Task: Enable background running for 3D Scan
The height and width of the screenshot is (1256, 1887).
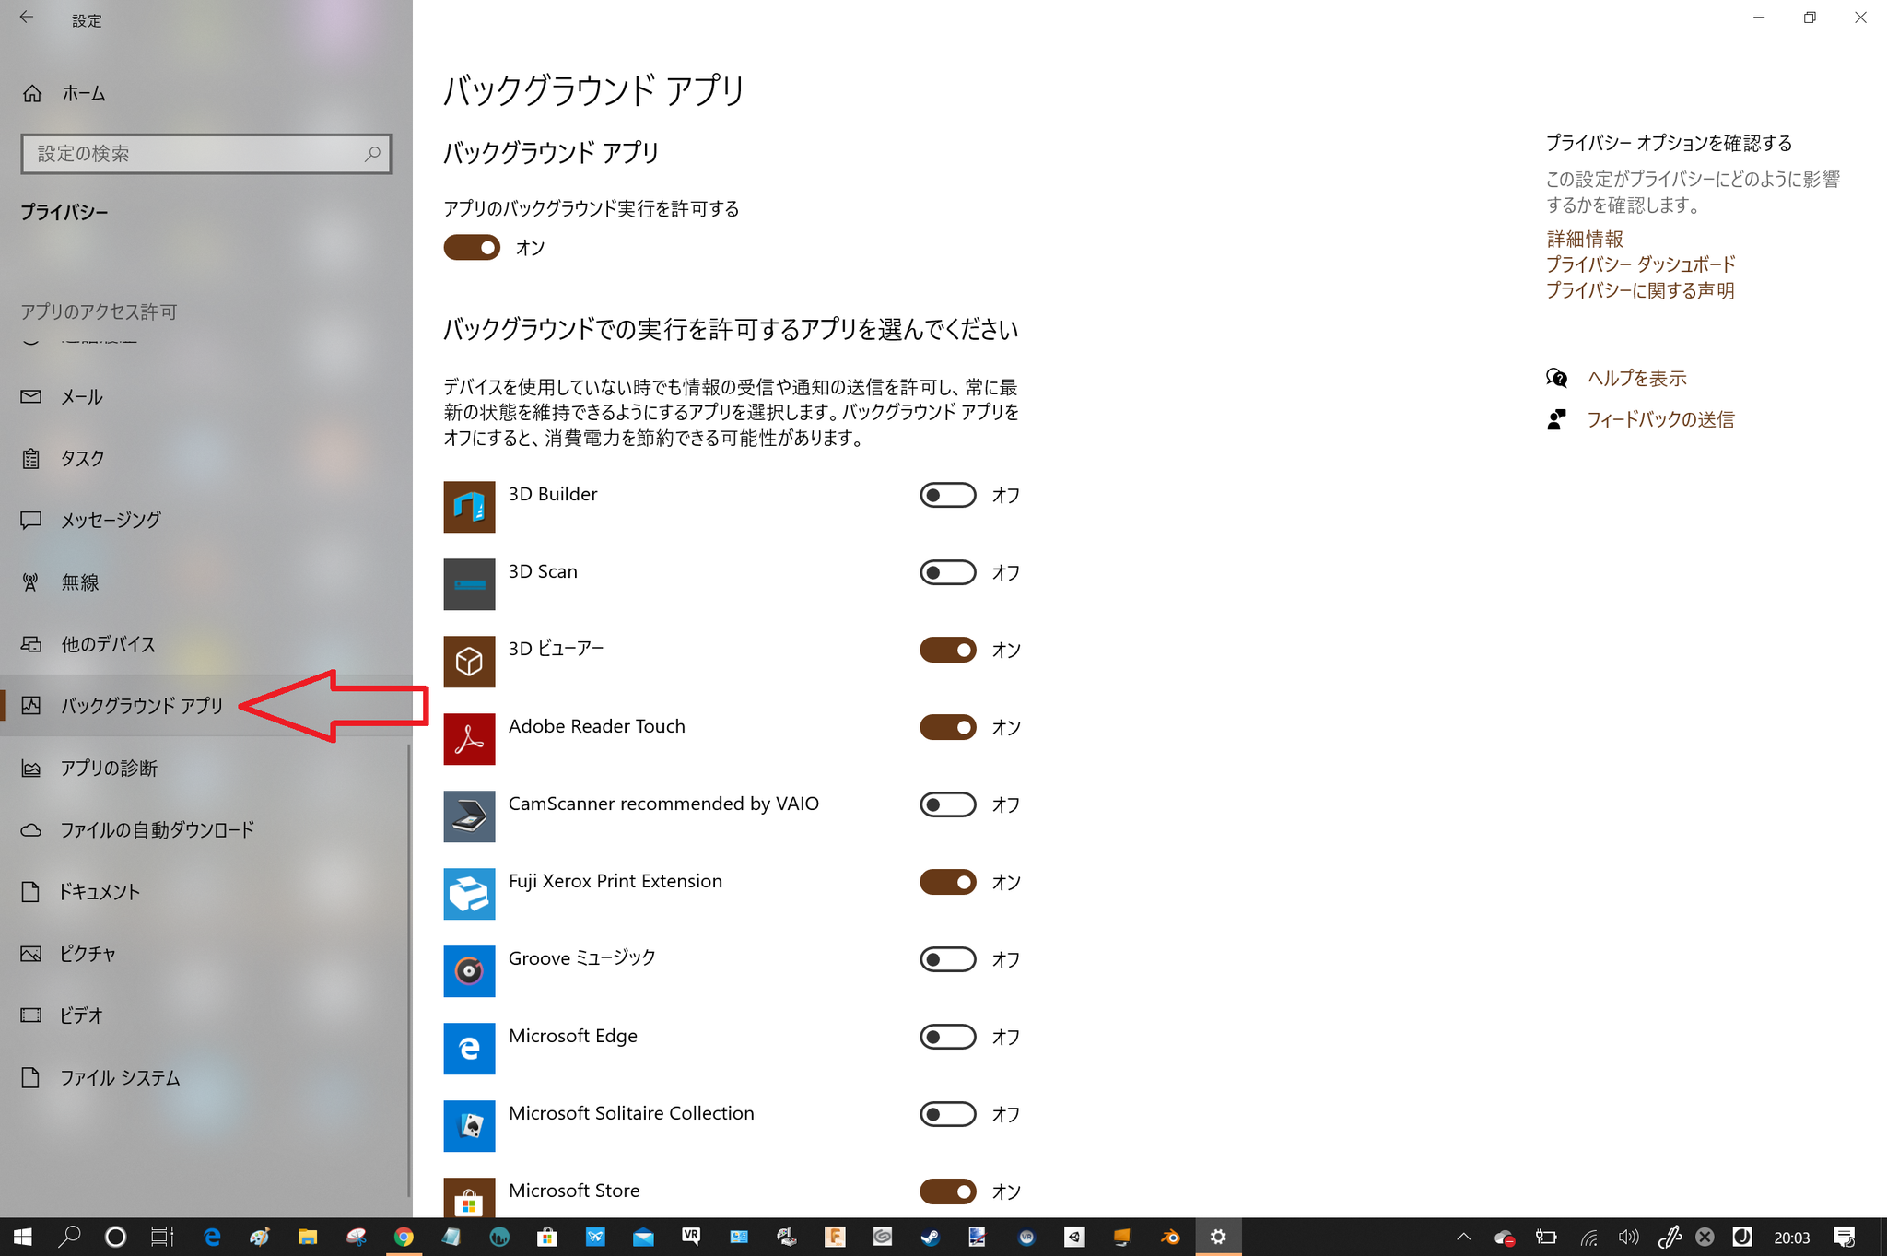Action: click(x=946, y=572)
